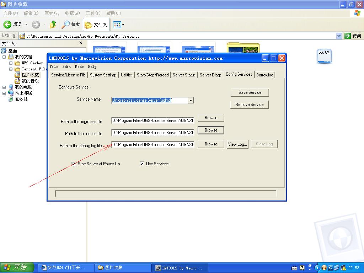Select My Documents (我的文档) folder
Image resolution: width=364 pixels, height=273 pixels.
point(23,57)
